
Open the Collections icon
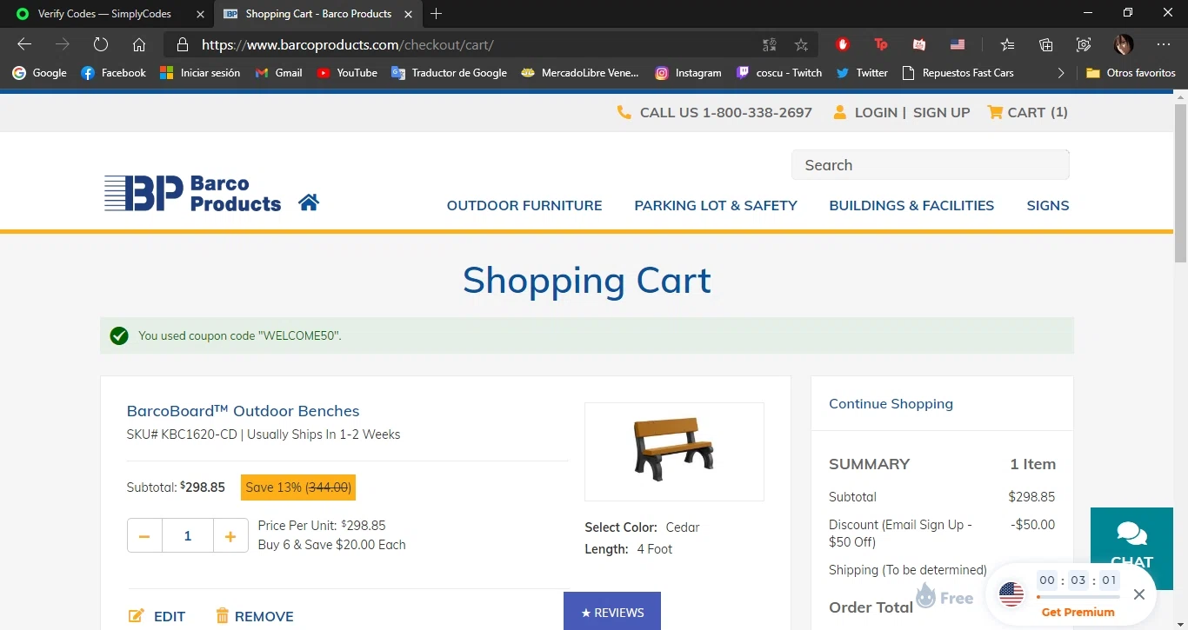point(1046,44)
